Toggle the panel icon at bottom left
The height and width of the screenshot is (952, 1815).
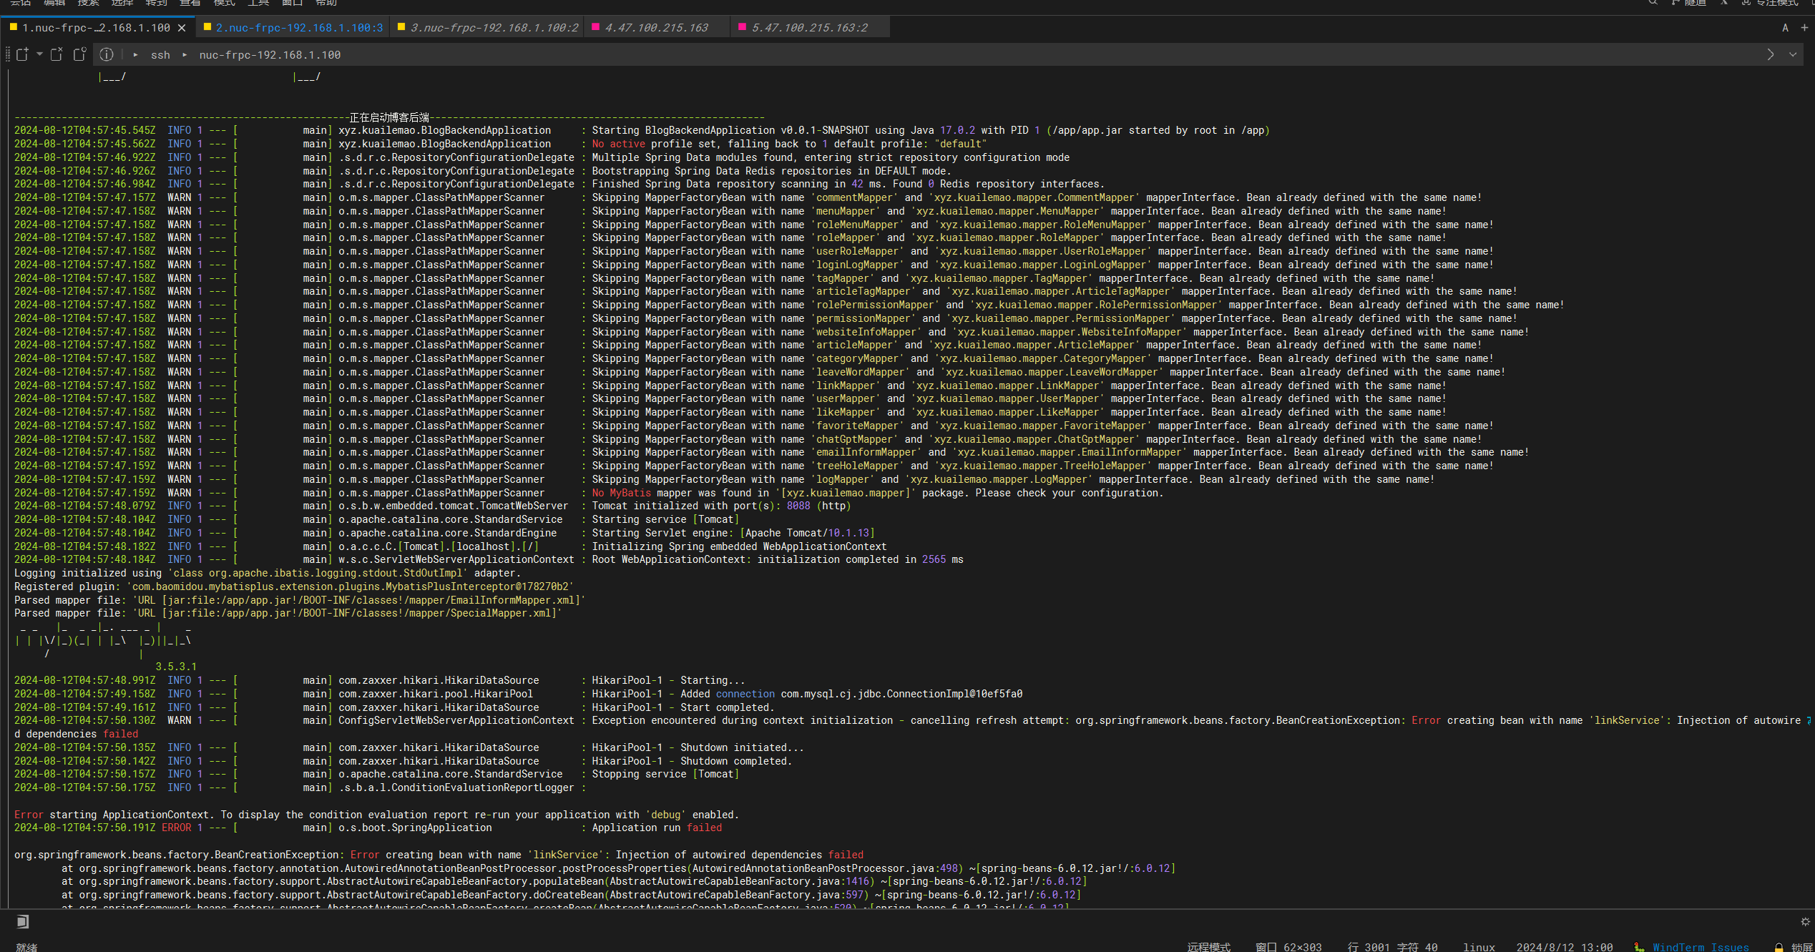click(23, 921)
